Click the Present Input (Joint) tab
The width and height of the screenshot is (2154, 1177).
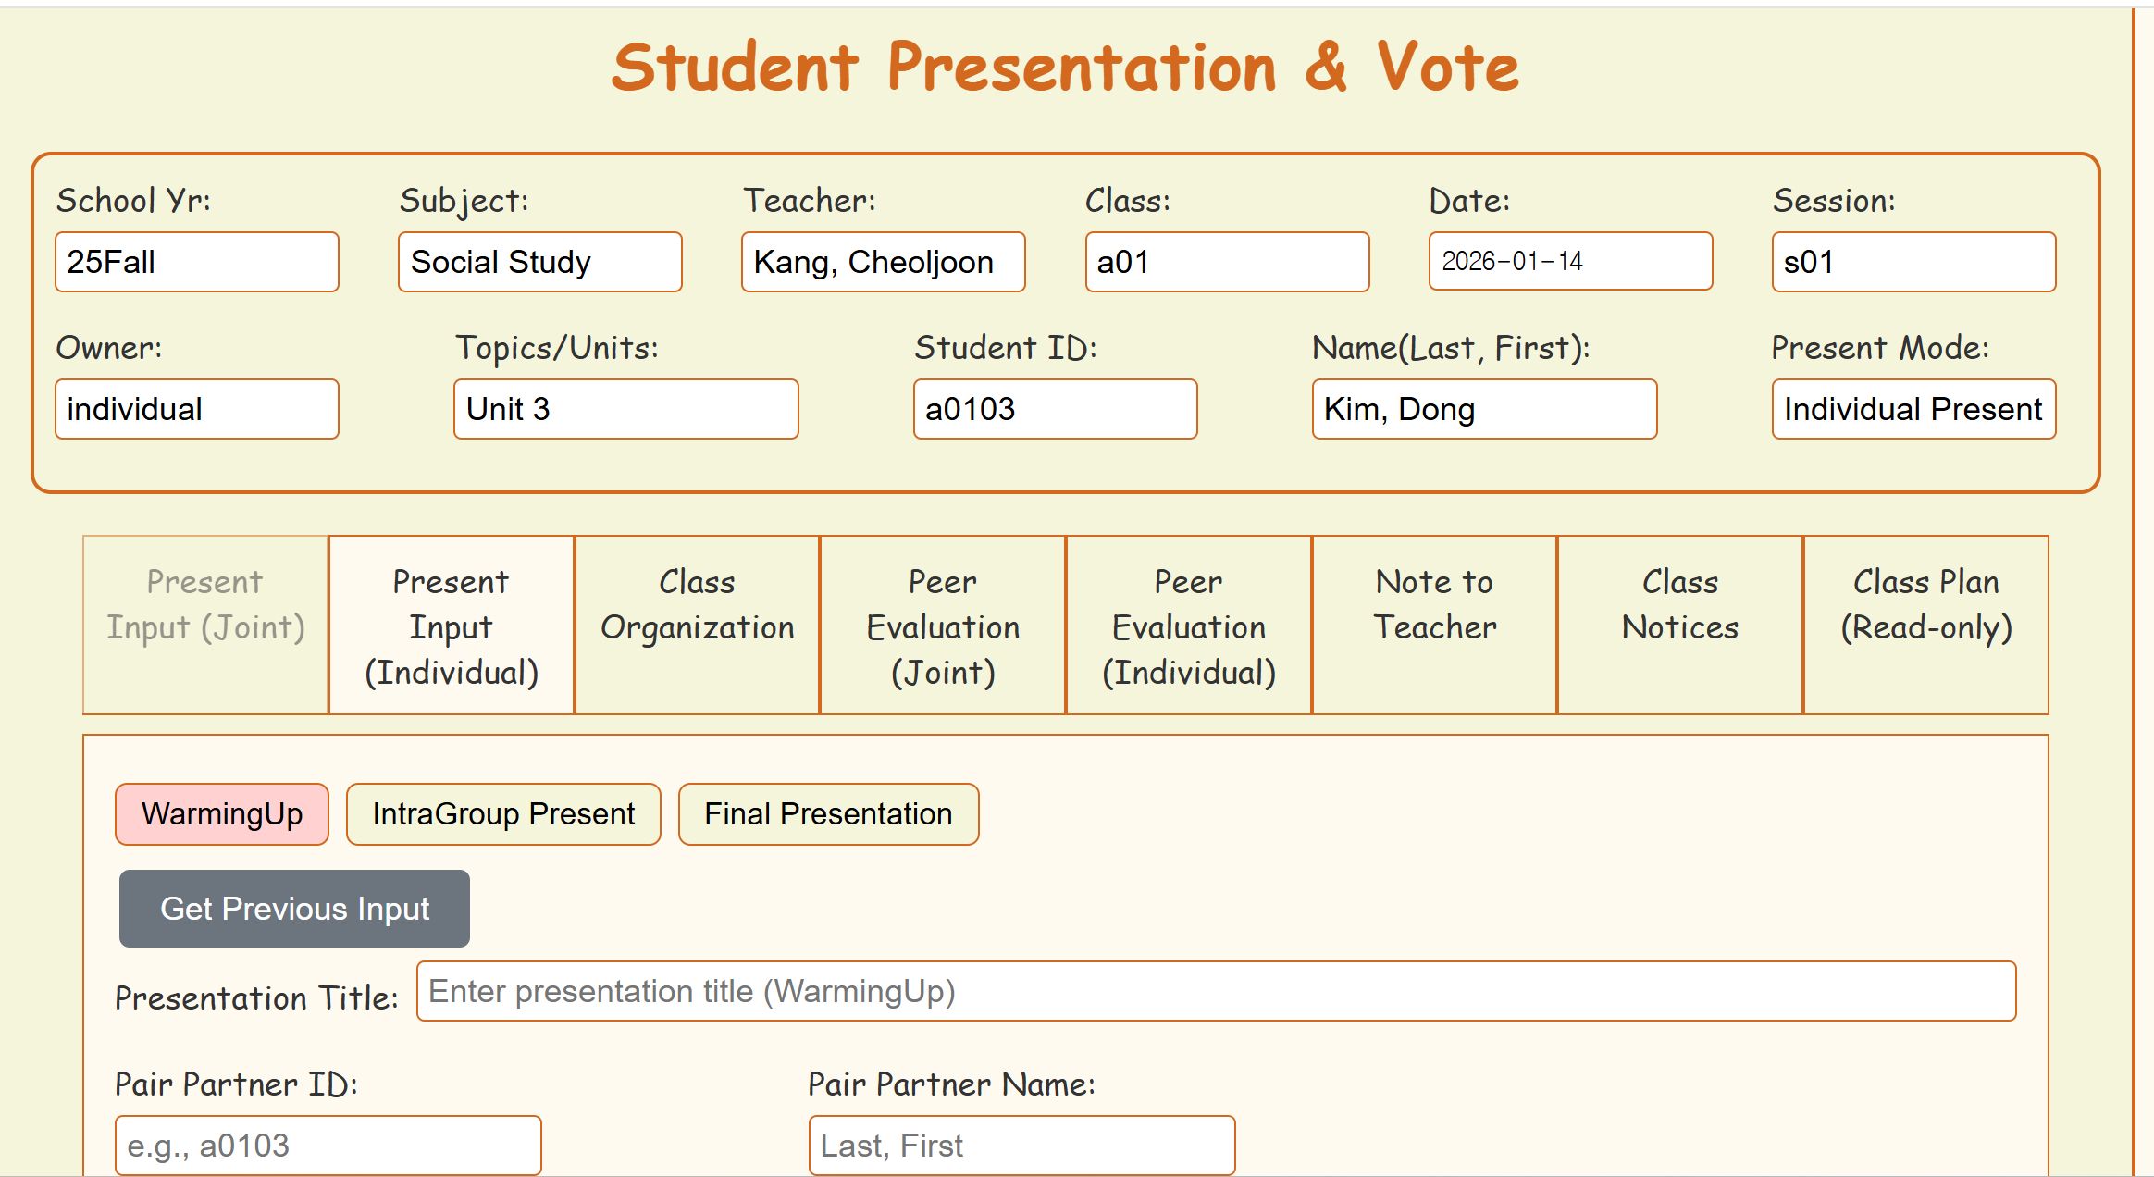click(x=205, y=626)
